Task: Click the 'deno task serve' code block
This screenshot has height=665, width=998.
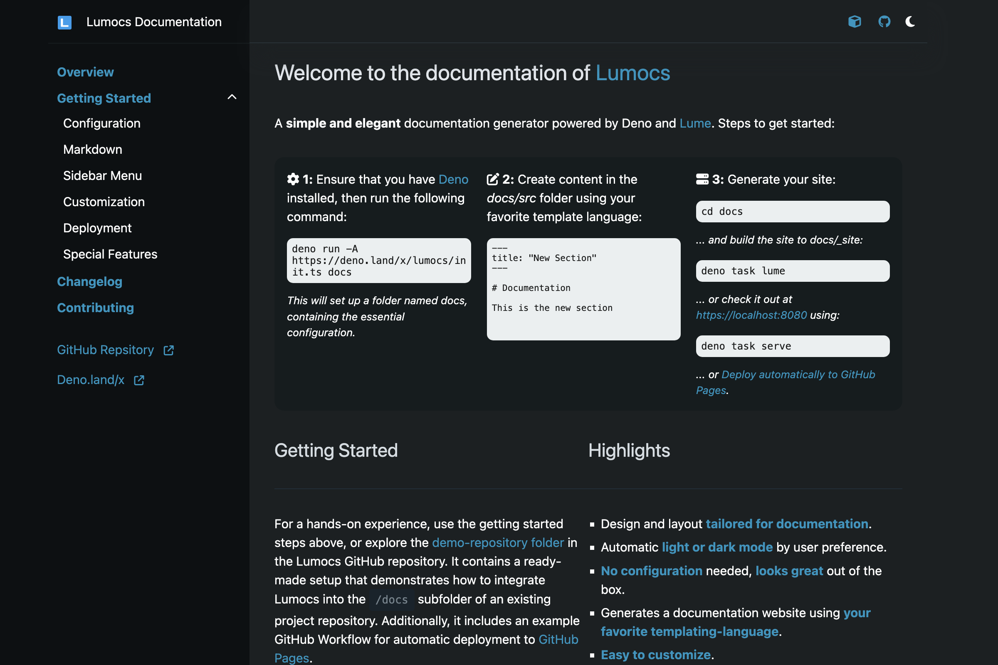Action: (792, 346)
